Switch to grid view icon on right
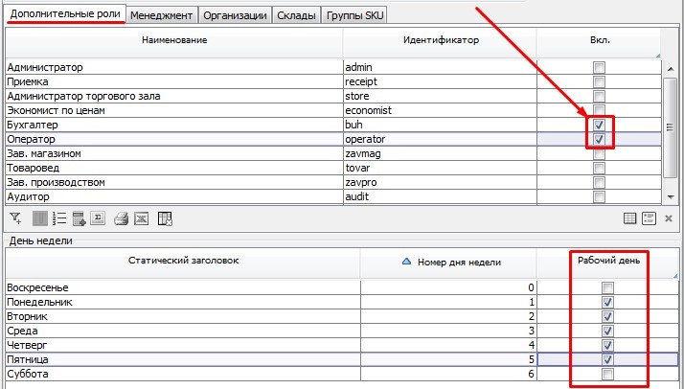The height and width of the screenshot is (389, 684). tap(630, 218)
